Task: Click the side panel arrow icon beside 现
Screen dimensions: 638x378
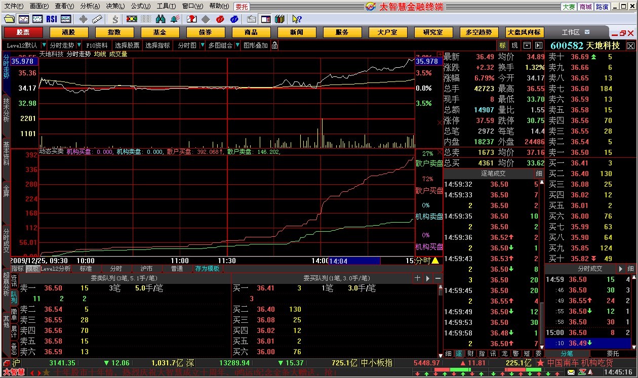Action: tap(539, 46)
